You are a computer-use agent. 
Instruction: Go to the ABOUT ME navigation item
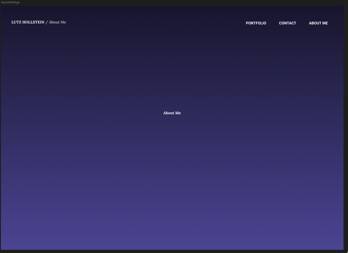[318, 23]
